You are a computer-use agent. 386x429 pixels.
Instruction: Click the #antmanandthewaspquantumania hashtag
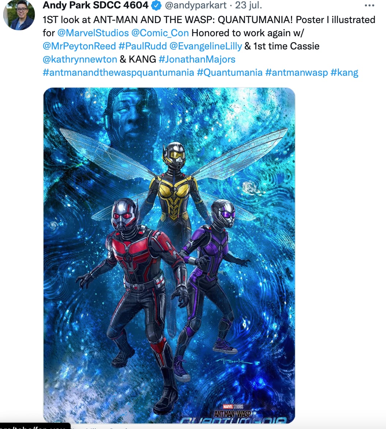[x=118, y=72]
